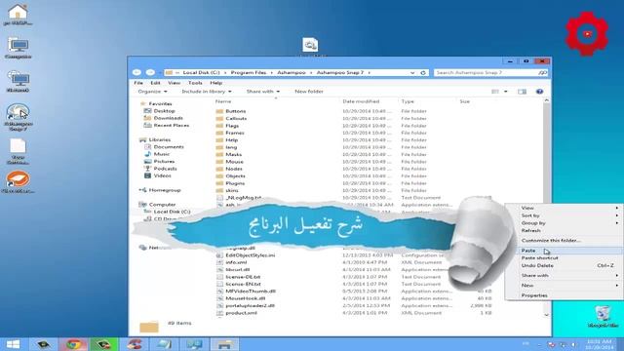Image resolution: width=624 pixels, height=351 pixels.
Task: Select the product.xml file
Action: click(241, 313)
